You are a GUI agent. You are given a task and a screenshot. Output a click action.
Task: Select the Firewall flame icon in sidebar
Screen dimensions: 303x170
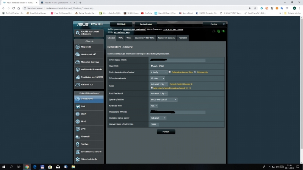click(x=78, y=136)
